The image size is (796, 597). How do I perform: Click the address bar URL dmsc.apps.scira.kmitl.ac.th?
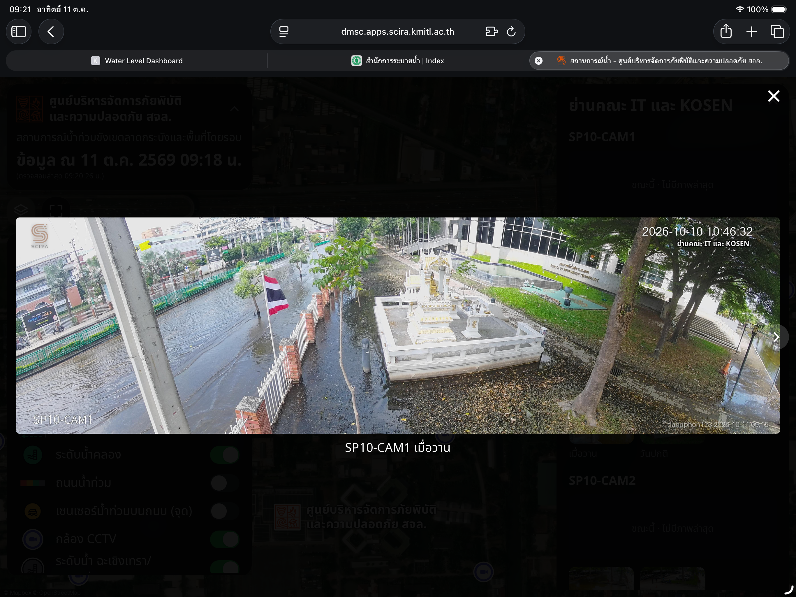[x=397, y=32]
